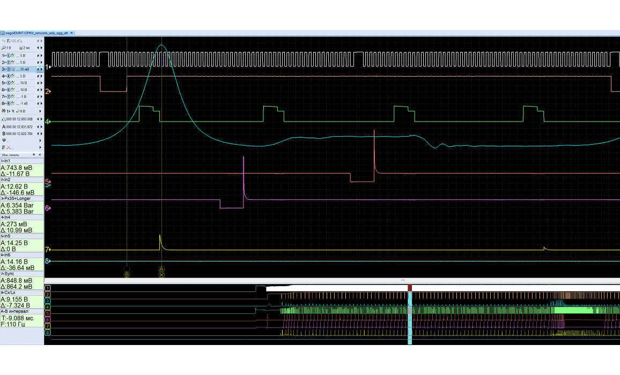The width and height of the screenshot is (620, 375).
Task: Expand the phase (φ) settings row
Action: point(41,140)
